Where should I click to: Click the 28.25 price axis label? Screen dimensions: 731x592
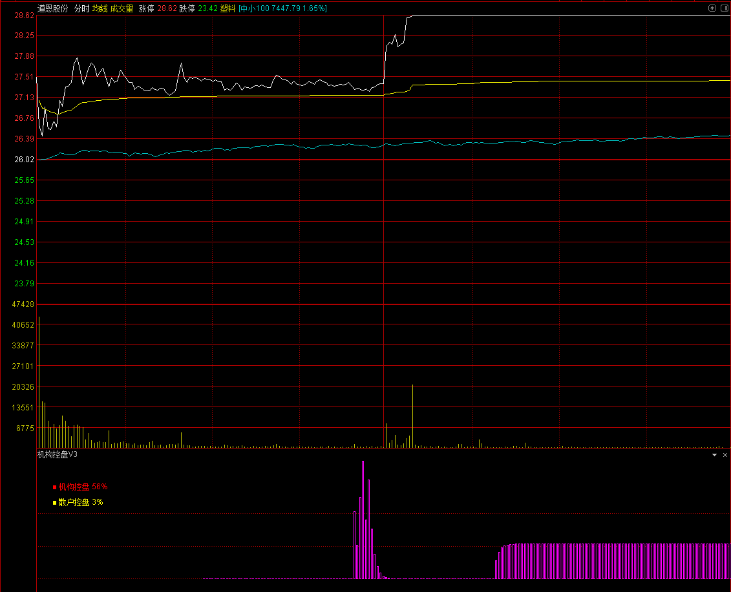pyautogui.click(x=25, y=36)
